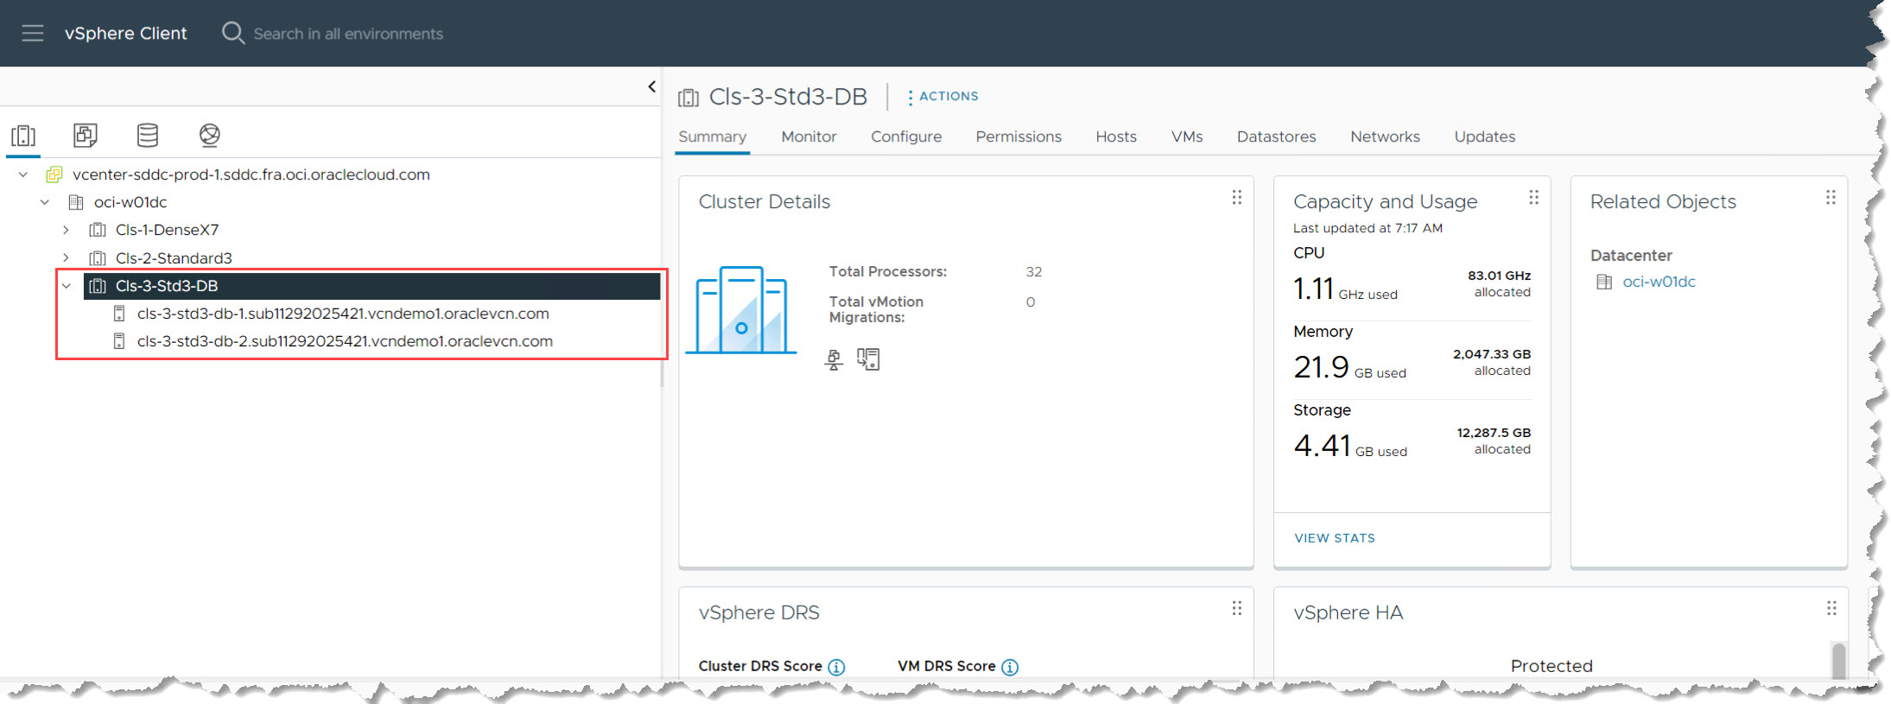The height and width of the screenshot is (704, 1891).
Task: Select the Cls-1-DenseX7 cluster label
Action: coord(167,230)
